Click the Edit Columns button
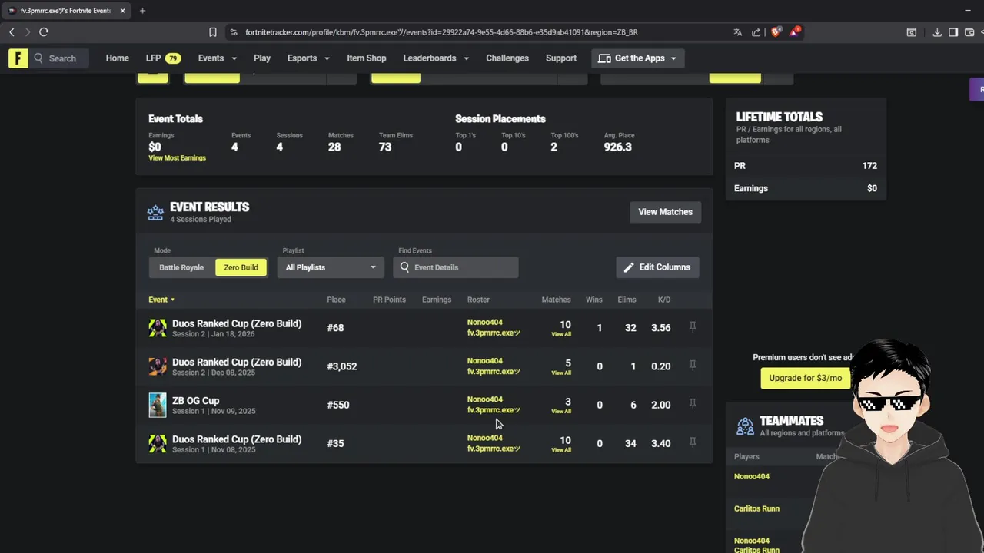 657,267
